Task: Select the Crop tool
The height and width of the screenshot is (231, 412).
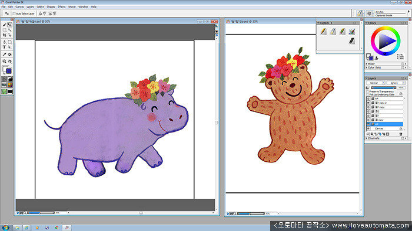Action: pos(4,35)
